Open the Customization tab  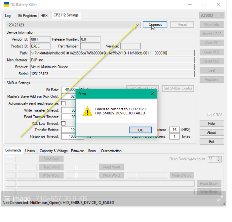(111, 151)
